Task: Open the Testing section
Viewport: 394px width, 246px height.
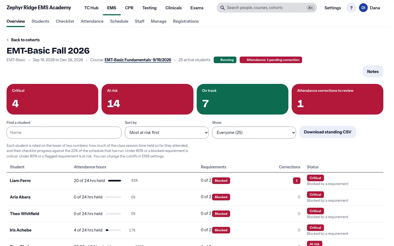Action: [x=149, y=8]
